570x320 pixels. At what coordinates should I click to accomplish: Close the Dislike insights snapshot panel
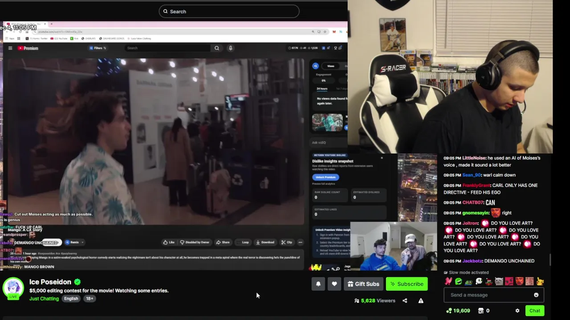(382, 158)
